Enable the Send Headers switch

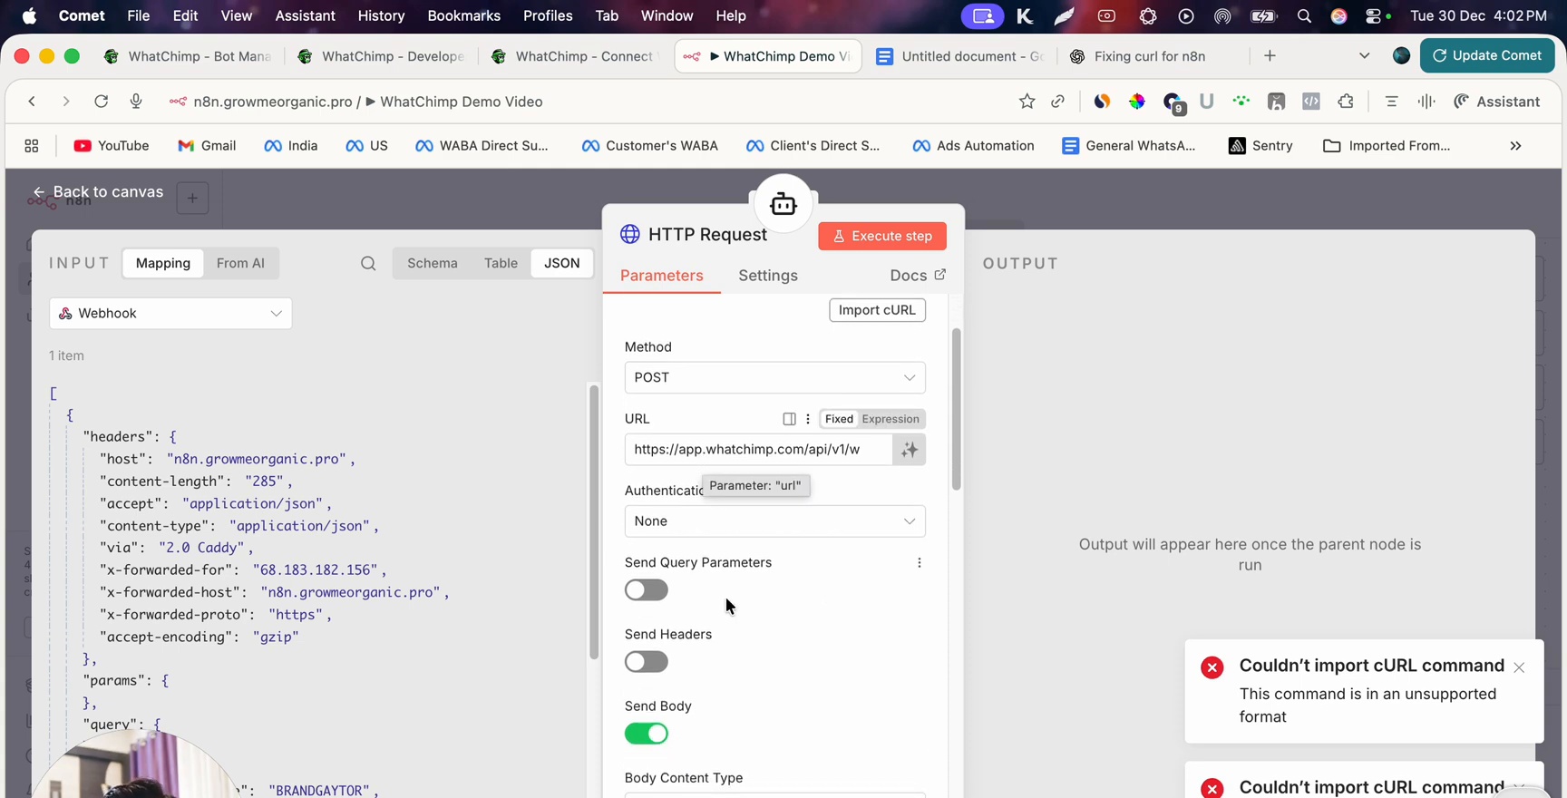pos(647,662)
